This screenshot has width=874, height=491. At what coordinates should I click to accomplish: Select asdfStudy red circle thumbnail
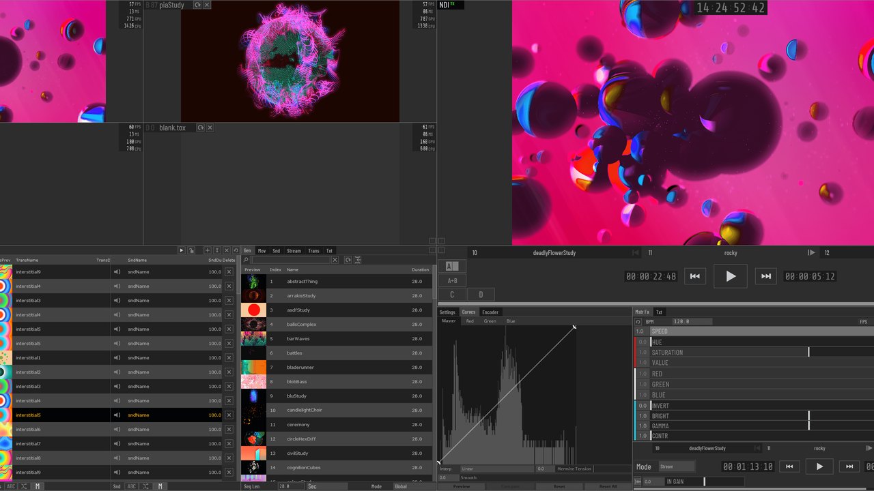click(x=253, y=310)
